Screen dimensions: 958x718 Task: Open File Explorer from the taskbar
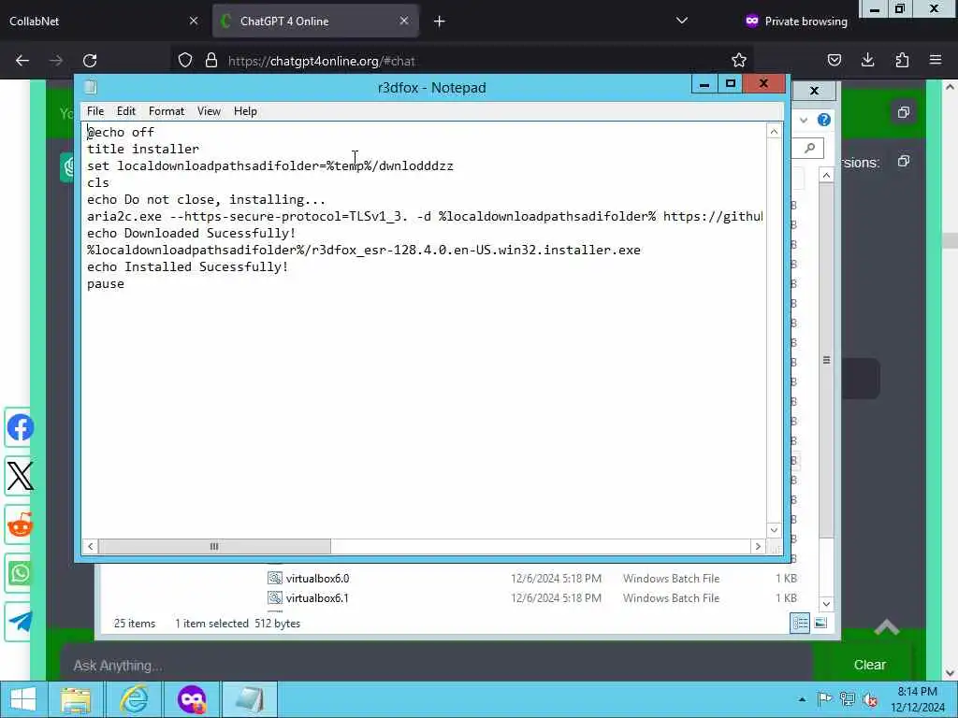click(x=76, y=699)
